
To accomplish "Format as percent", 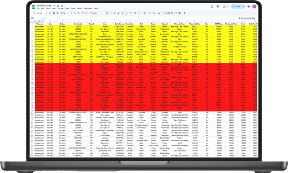I will tap(75, 13).
